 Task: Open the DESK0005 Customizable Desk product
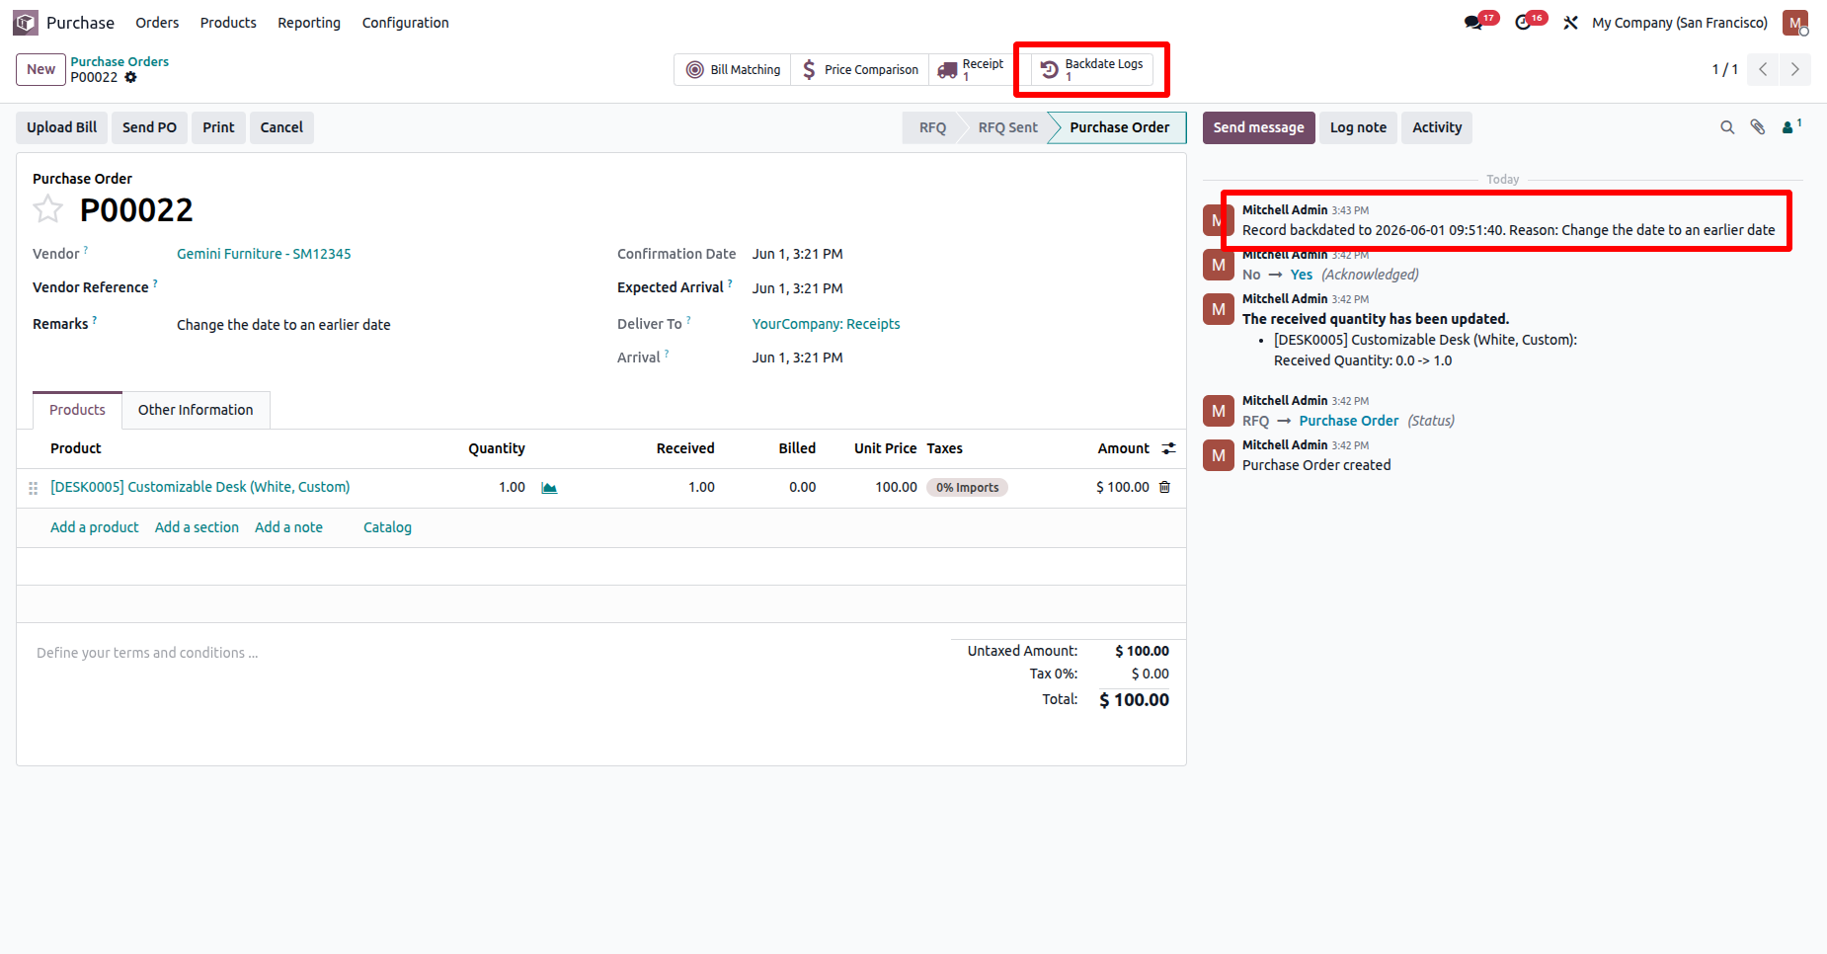[x=199, y=487]
